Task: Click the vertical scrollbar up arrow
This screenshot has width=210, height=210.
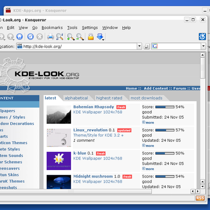Action: (203, 55)
